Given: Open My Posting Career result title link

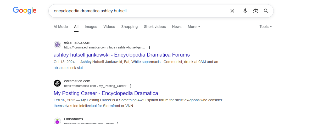Looking at the screenshot, I should pos(106,93).
